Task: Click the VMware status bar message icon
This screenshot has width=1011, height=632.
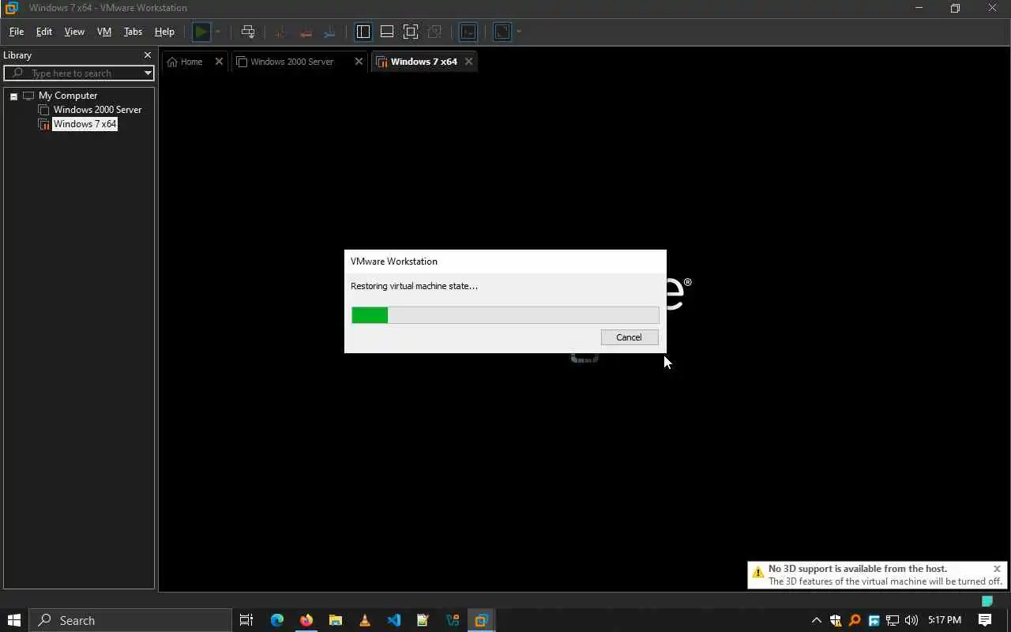Action: 987,600
